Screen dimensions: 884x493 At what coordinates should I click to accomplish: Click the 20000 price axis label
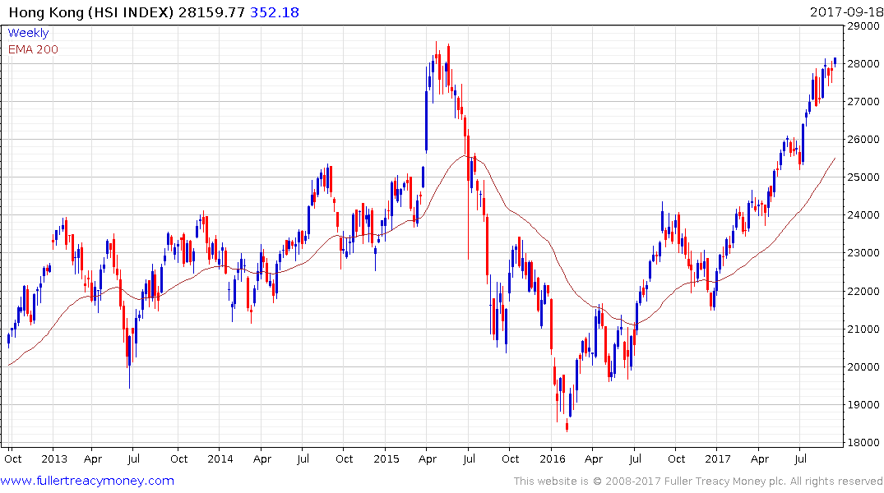pos(863,366)
